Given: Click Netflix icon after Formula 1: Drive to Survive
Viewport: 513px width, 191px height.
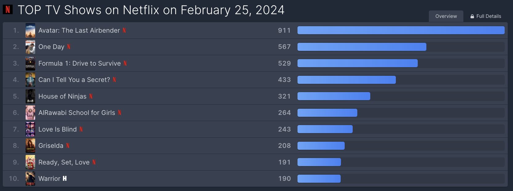Looking at the screenshot, I should (125, 63).
